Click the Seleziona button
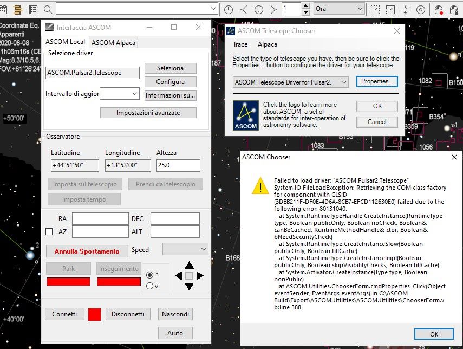This screenshot has height=349, width=463. (171, 68)
